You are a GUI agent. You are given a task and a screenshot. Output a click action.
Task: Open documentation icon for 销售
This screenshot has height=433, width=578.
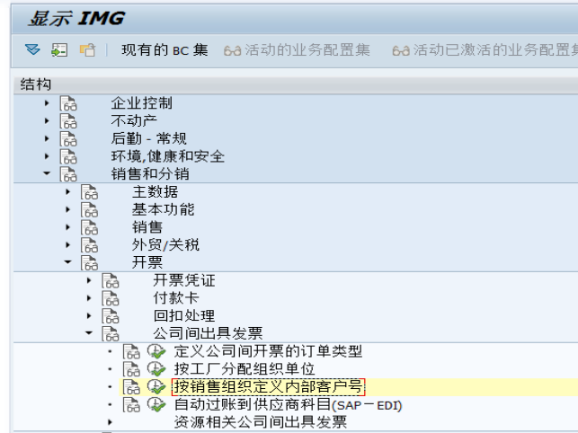pos(90,227)
